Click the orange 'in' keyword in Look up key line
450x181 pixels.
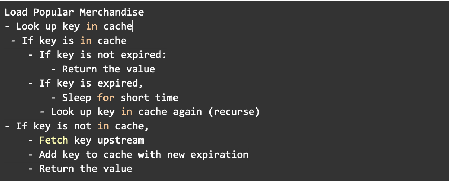pyautogui.click(x=92, y=26)
